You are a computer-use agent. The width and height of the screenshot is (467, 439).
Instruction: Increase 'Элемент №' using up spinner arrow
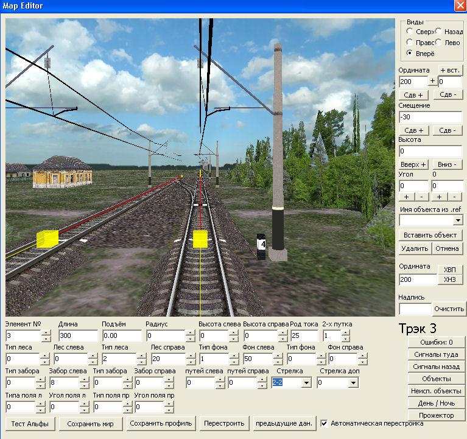point(46,332)
